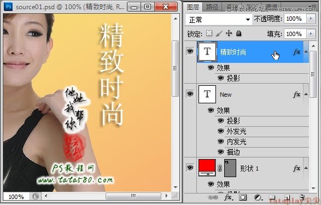Screen dimensions: 321x205
Task: Hide the New text layer
Action: 190,94
